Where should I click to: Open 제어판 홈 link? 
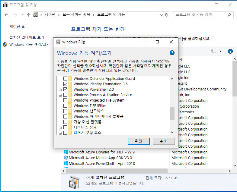coord(17,27)
